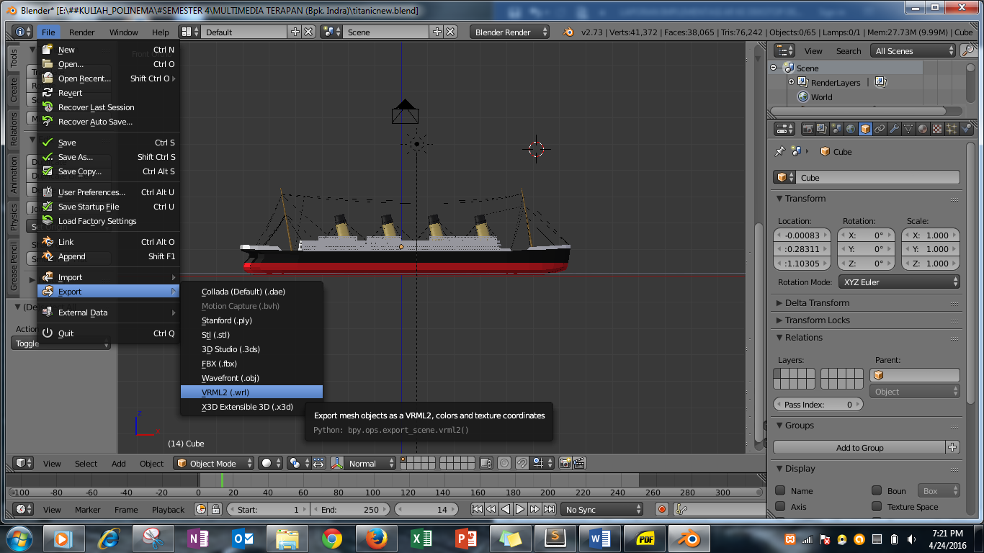Toggle snap during transform magnet button

point(522,463)
